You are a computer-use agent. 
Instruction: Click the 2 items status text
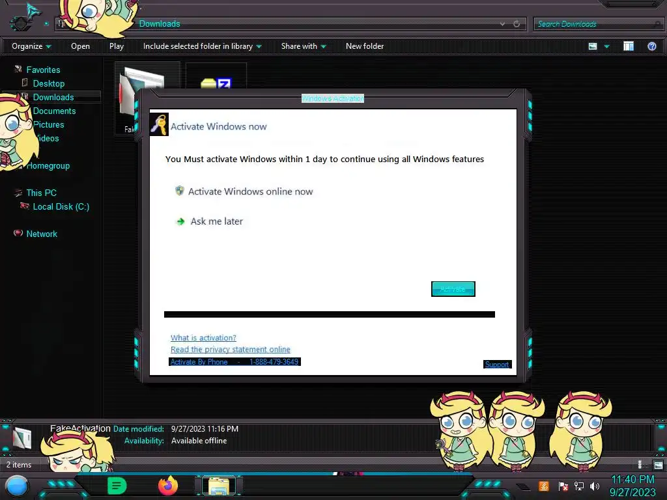point(19,465)
